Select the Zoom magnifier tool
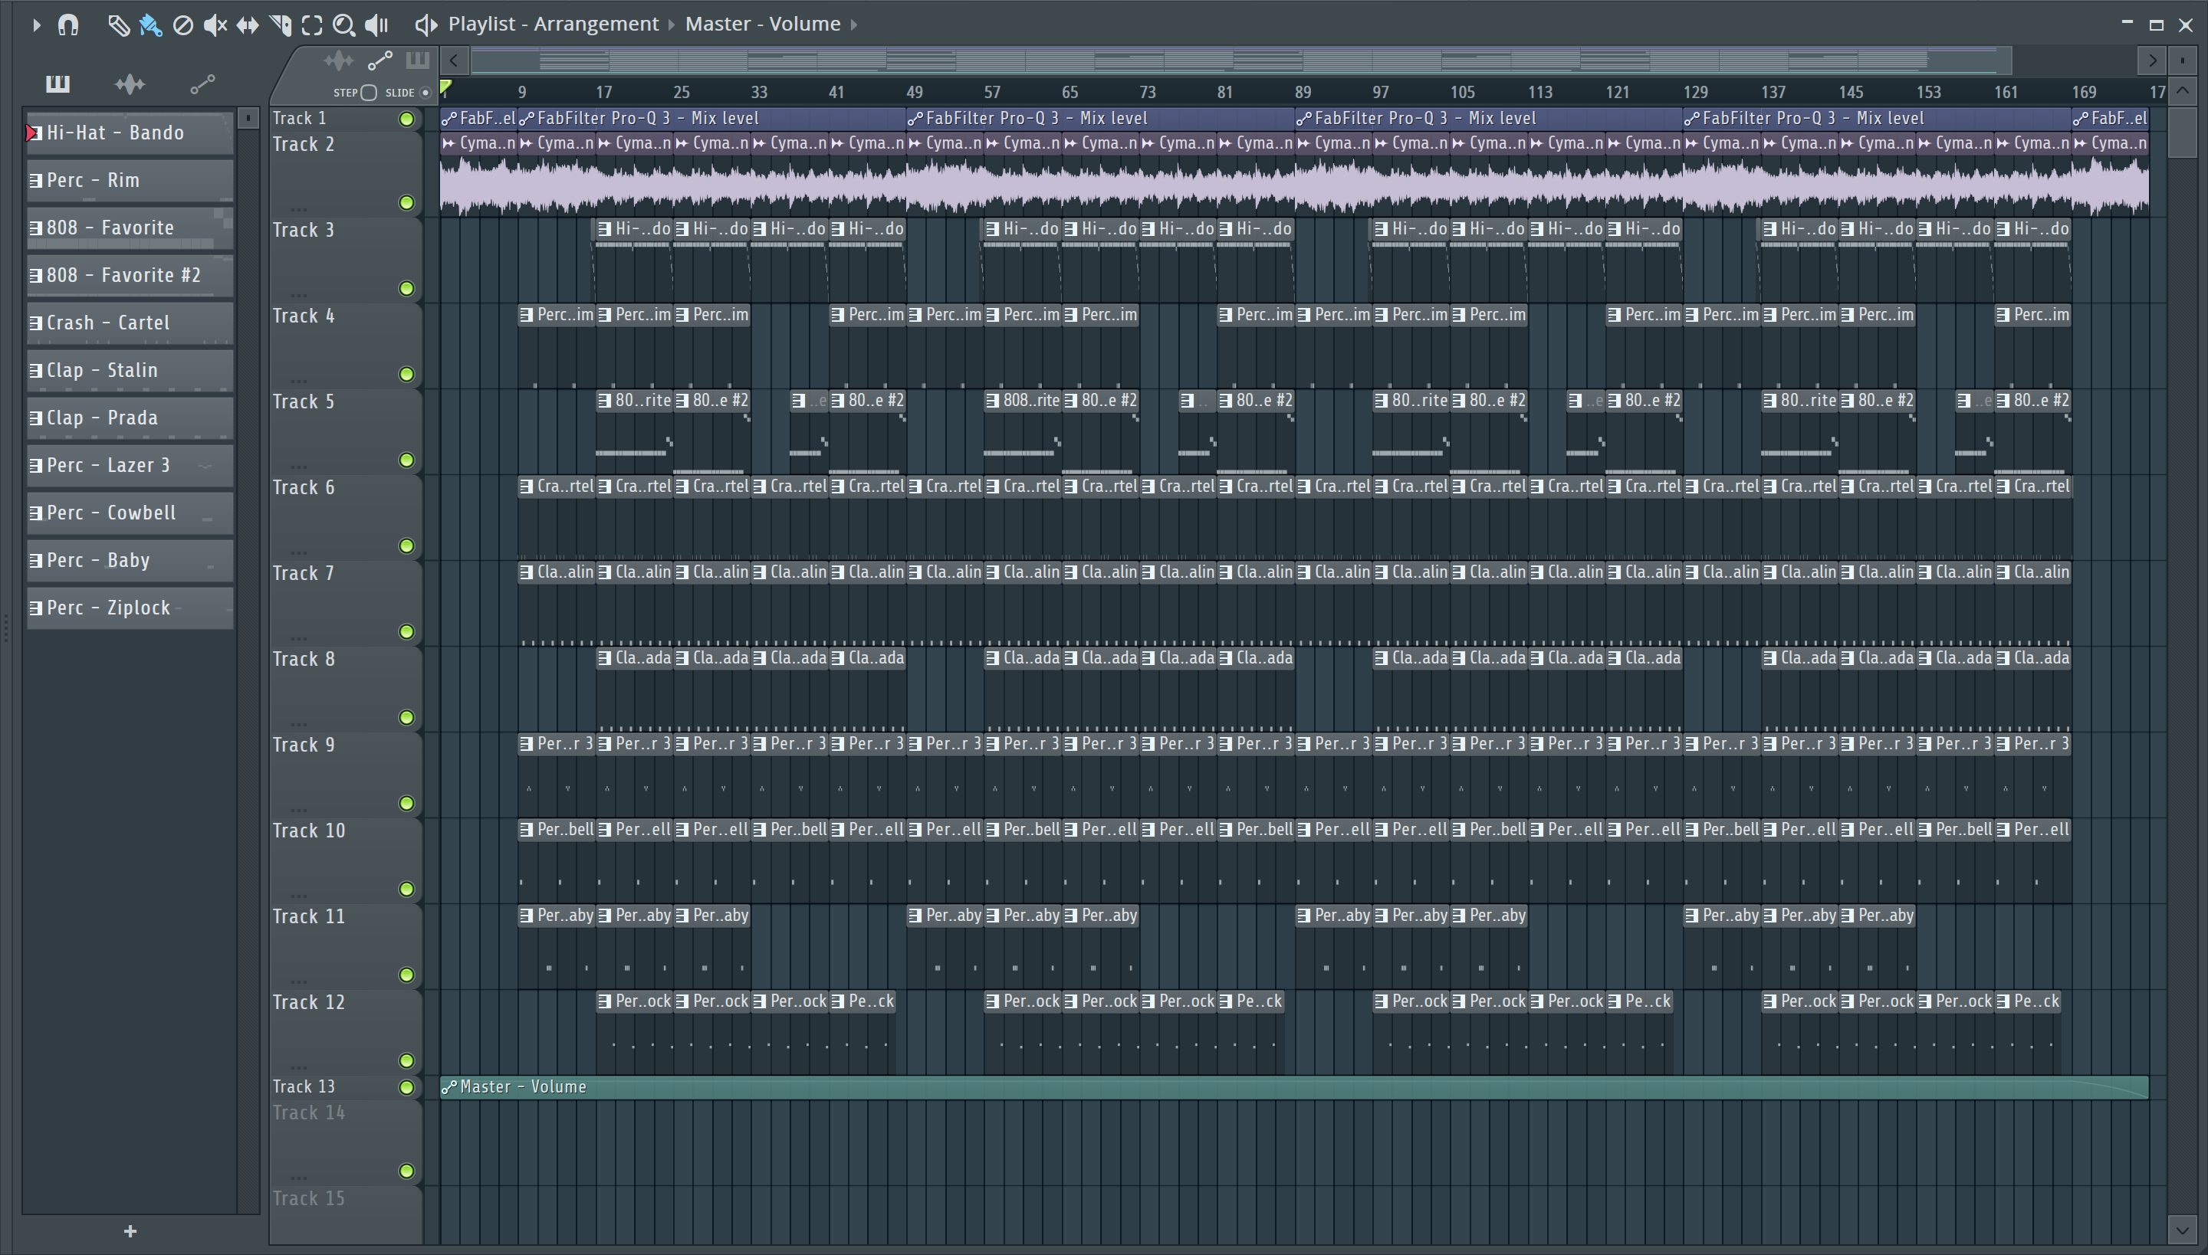The height and width of the screenshot is (1255, 2208). pyautogui.click(x=344, y=25)
